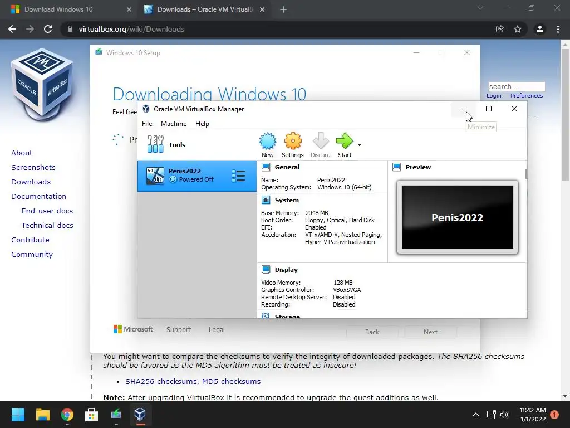The width and height of the screenshot is (570, 428).
Task: Open the MD5 checksums link
Action: point(231,381)
